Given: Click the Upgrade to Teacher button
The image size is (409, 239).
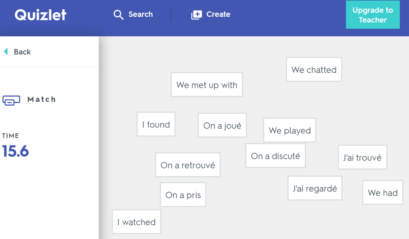Looking at the screenshot, I should point(372,15).
